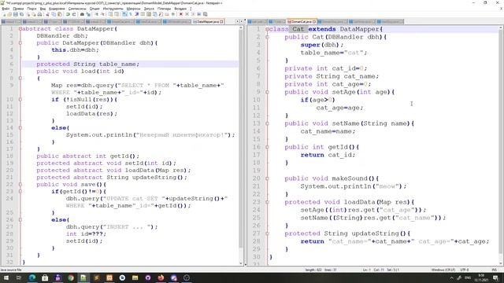The height and width of the screenshot is (283, 504).
Task: Open the Windows Start menu
Action: (6, 277)
